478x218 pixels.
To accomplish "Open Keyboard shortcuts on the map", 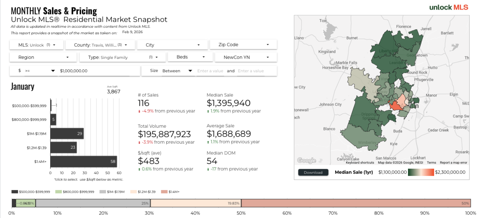I will [x=360, y=163].
